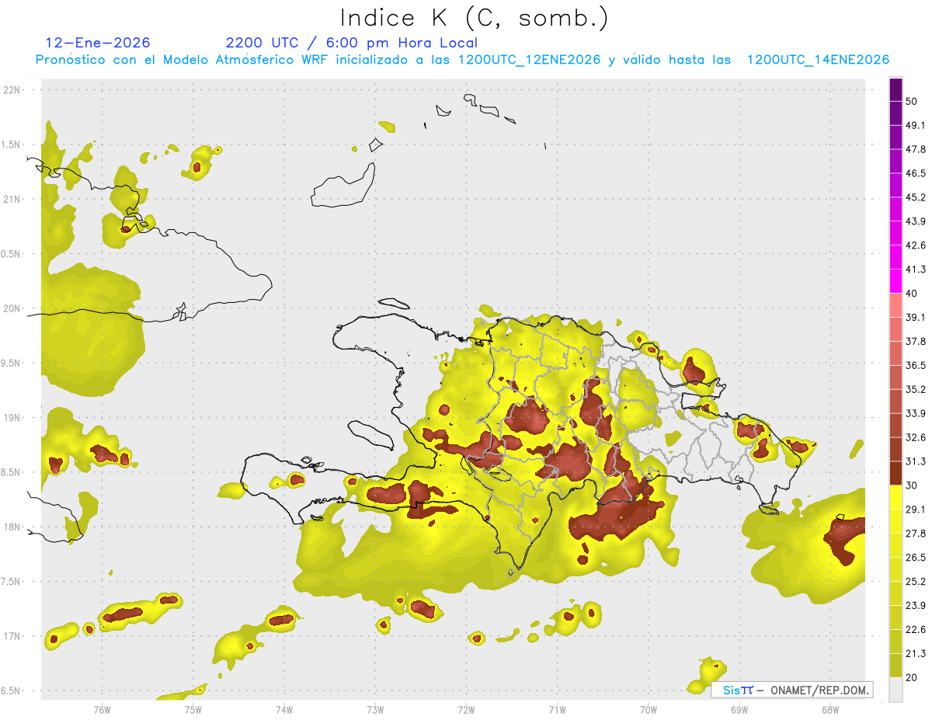Click the "19N" latitude label

coord(13,417)
